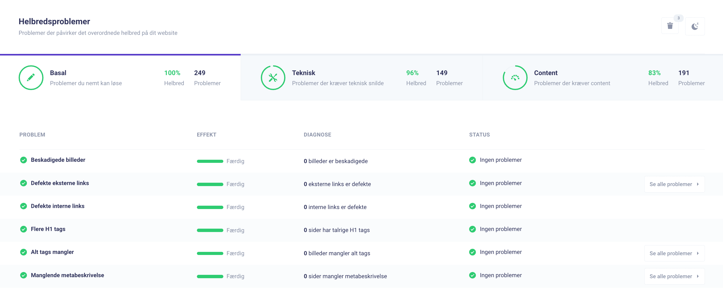Image resolution: width=723 pixels, height=288 pixels.
Task: Click the PROBLEM column header
Action: click(32, 135)
